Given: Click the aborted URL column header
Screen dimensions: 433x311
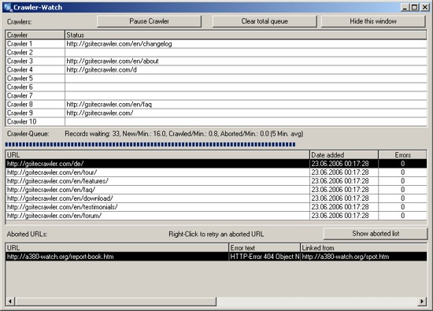Looking at the screenshot, I should (x=117, y=247).
